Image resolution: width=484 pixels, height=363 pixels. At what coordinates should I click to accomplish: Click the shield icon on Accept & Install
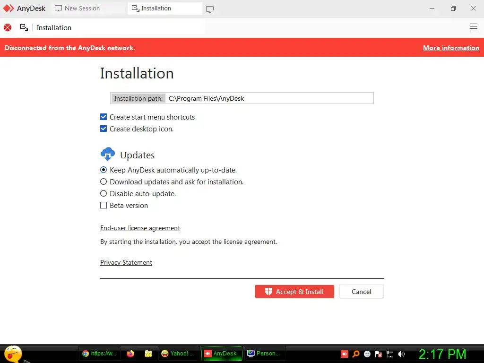(268, 291)
